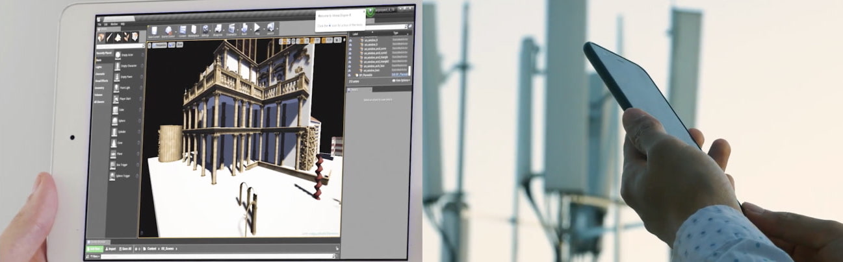The height and width of the screenshot is (262, 843).
Task: Sort outliner by Type column
Action: (396, 33)
